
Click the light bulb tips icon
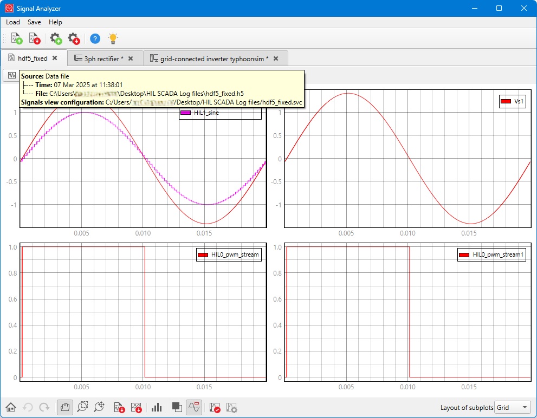(x=112, y=38)
